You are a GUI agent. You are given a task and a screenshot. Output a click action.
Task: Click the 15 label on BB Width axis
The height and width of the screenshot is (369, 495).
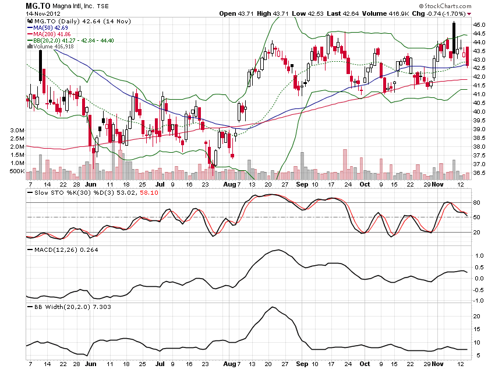[x=477, y=329]
